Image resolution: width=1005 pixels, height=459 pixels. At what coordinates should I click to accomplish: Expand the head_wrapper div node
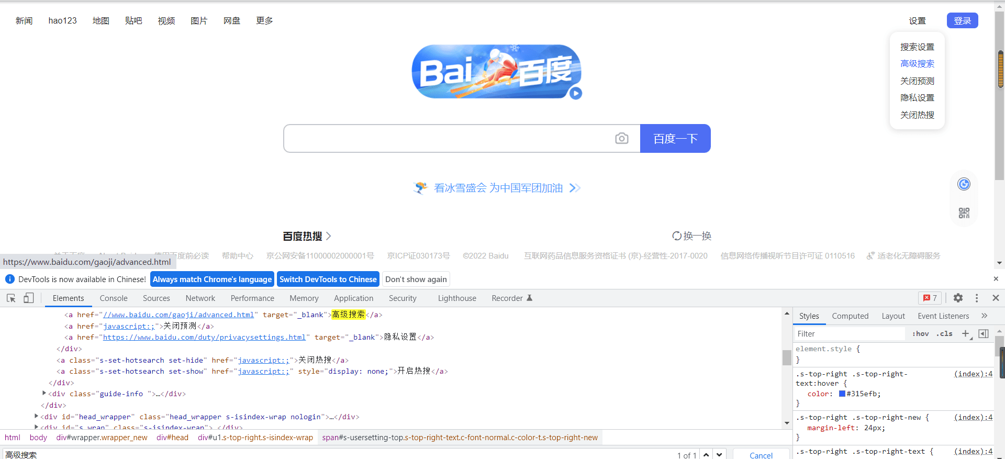coord(36,416)
